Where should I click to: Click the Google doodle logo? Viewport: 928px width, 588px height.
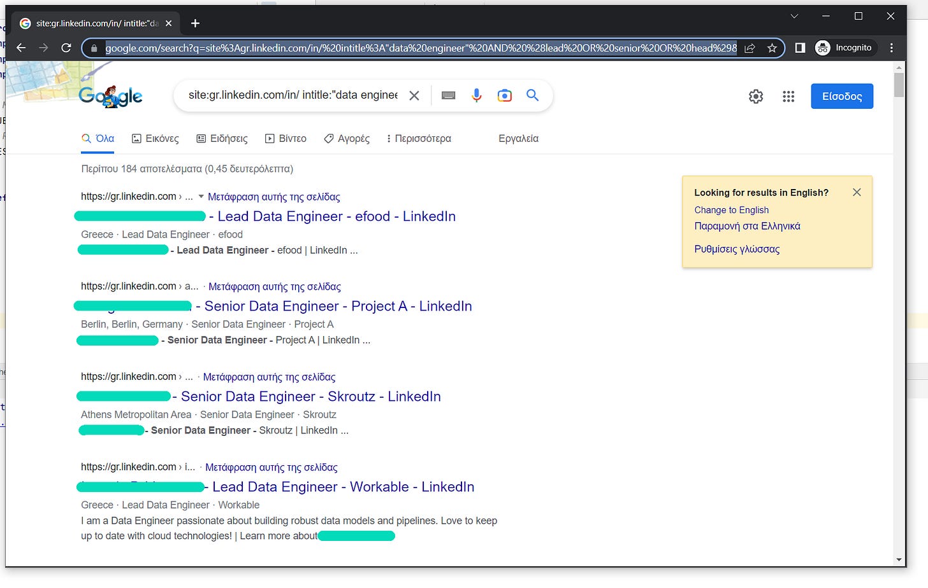tap(111, 96)
